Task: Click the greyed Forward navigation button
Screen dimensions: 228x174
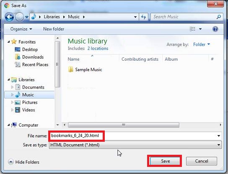Action: [19, 17]
